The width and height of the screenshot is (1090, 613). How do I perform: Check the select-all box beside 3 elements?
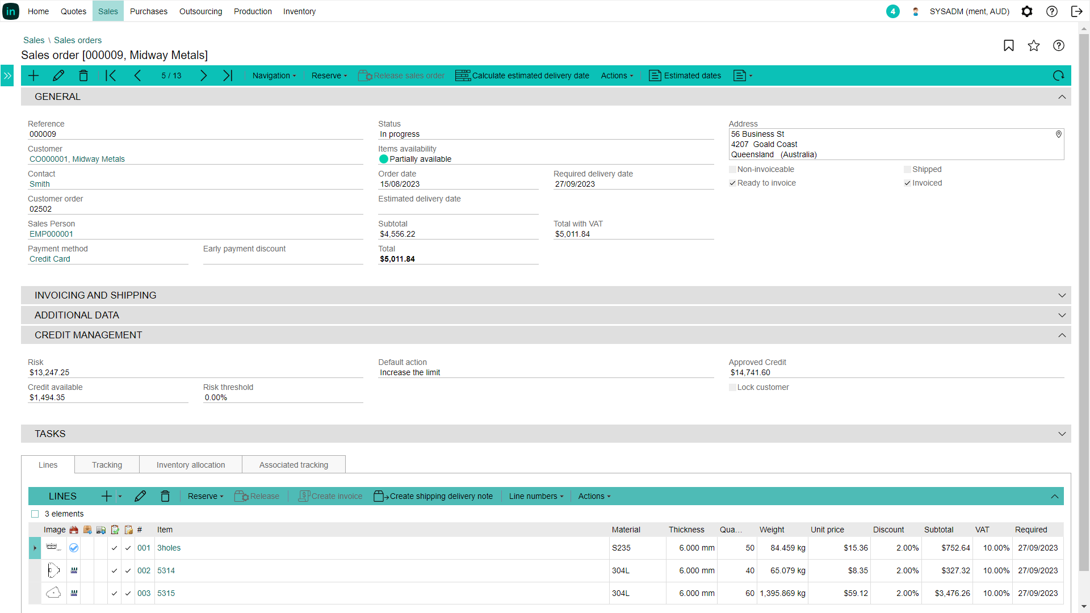(35, 514)
